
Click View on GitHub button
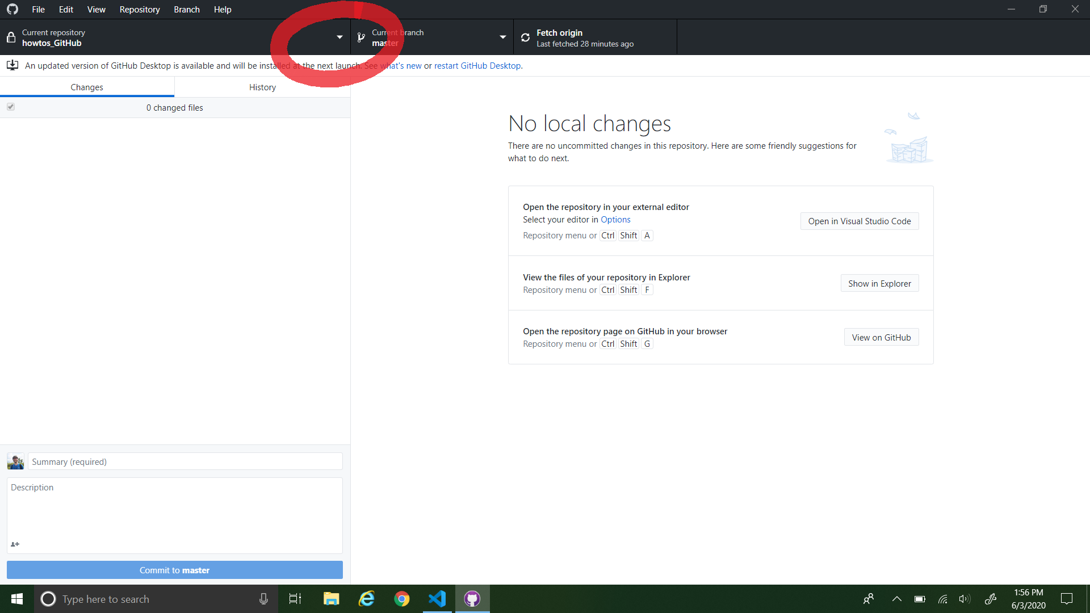881,337
